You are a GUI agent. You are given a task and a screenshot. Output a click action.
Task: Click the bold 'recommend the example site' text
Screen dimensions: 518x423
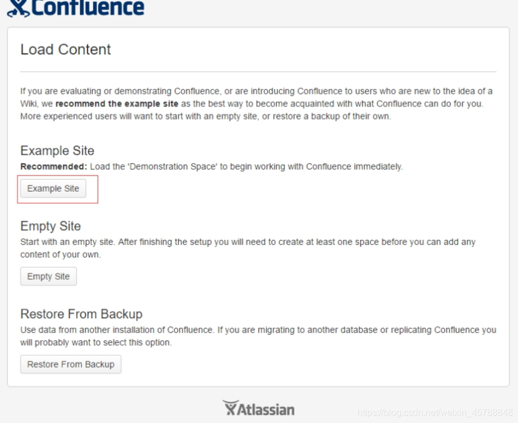[117, 104]
